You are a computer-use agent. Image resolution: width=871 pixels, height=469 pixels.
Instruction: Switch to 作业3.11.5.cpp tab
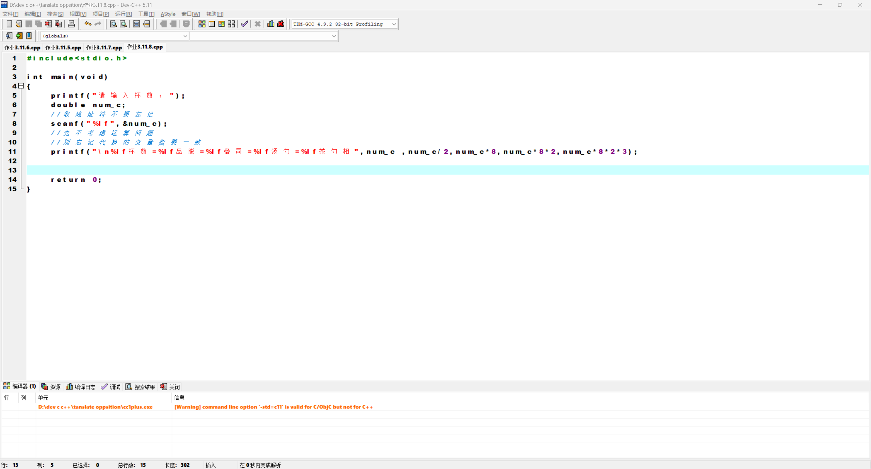[x=63, y=48]
